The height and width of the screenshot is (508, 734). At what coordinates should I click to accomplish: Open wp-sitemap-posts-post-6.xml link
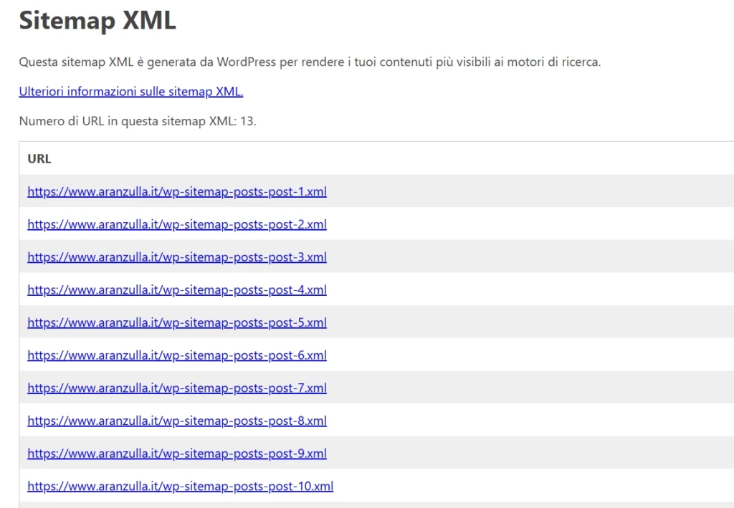click(x=177, y=355)
